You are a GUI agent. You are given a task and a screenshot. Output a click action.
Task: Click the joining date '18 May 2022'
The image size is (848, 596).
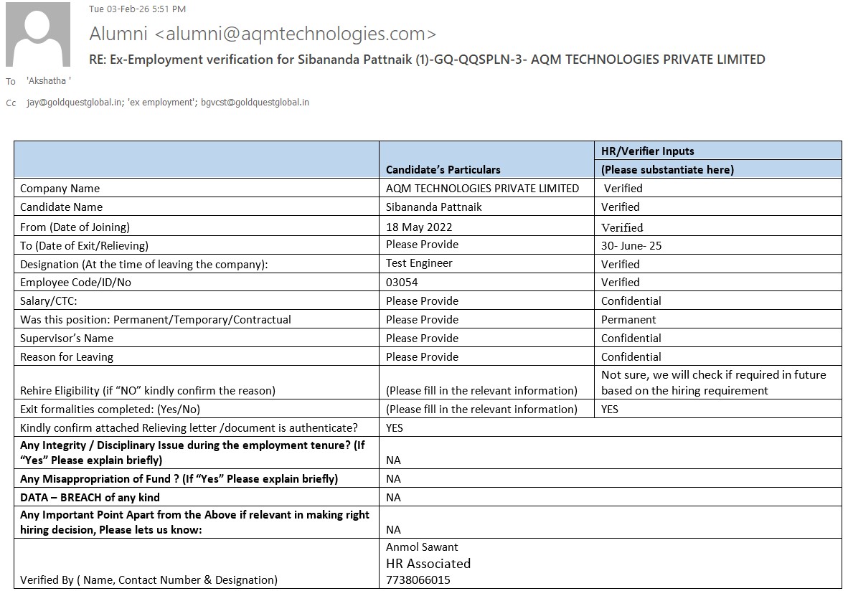click(x=419, y=227)
